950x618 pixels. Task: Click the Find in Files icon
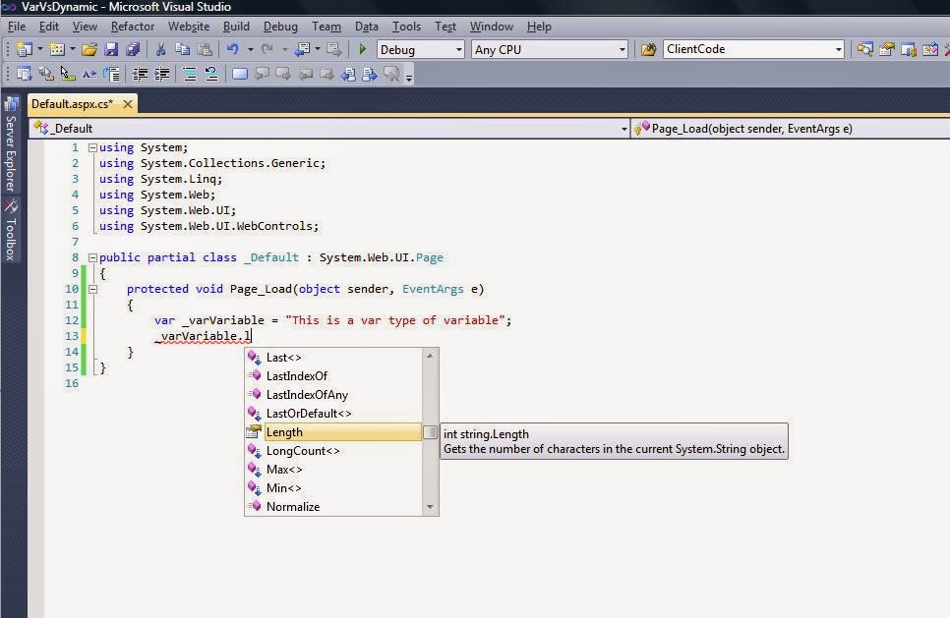pyautogui.click(x=648, y=50)
